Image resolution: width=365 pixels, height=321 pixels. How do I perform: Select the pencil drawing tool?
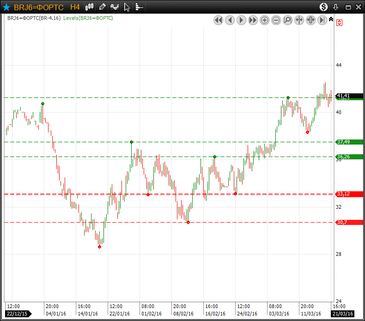[x=103, y=7]
